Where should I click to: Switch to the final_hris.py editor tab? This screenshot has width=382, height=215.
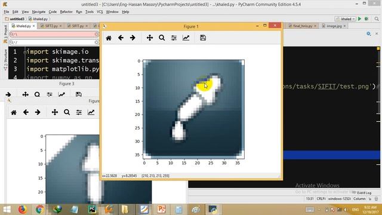(303, 26)
